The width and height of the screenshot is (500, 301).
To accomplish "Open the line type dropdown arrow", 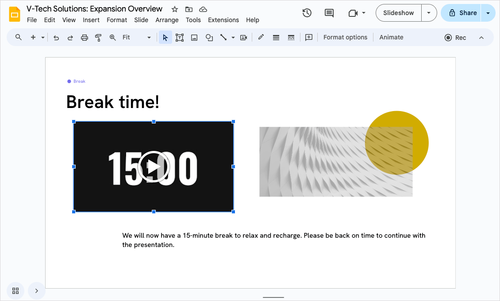I will (233, 38).
